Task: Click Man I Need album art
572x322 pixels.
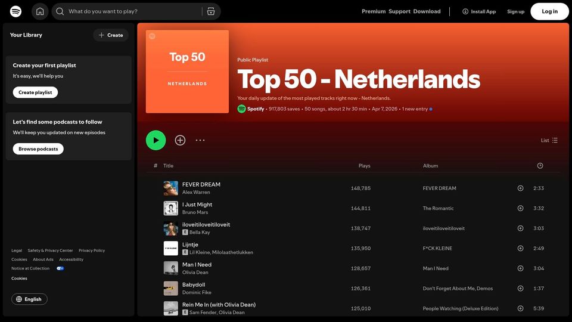Action: (x=171, y=268)
